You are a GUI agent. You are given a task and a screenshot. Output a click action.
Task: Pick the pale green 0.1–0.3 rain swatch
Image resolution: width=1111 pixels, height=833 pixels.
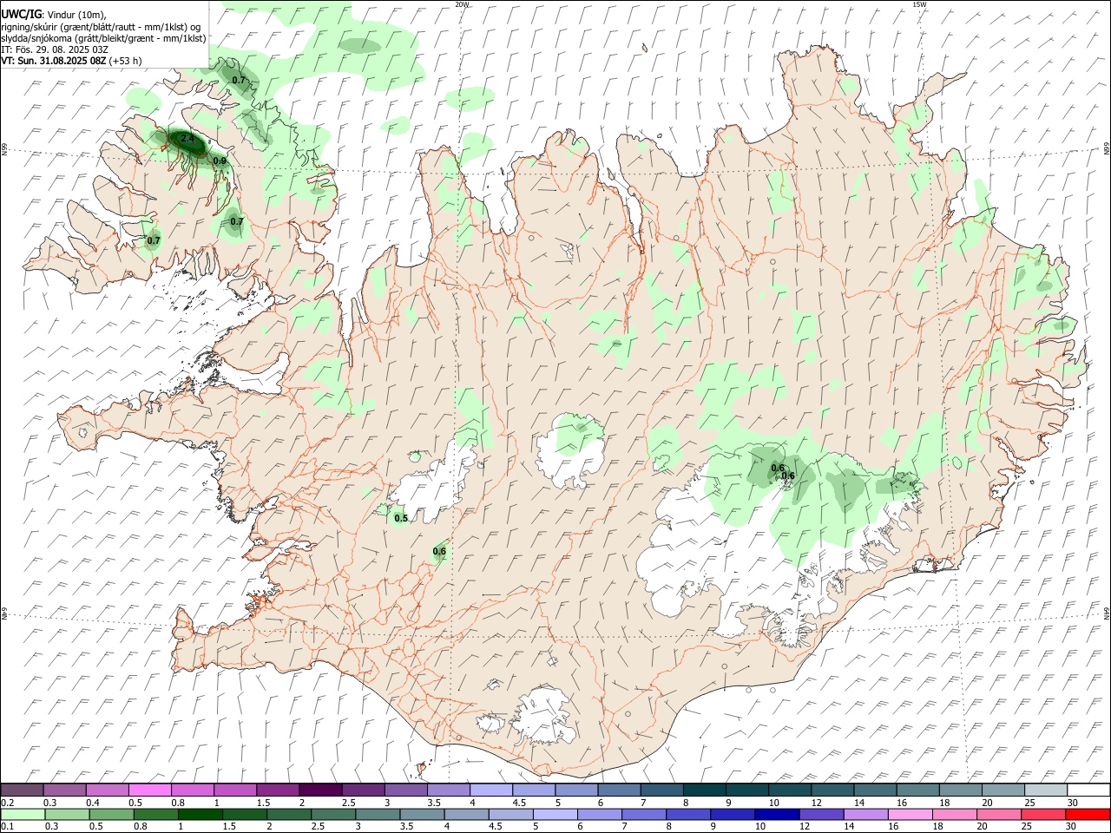23,814
